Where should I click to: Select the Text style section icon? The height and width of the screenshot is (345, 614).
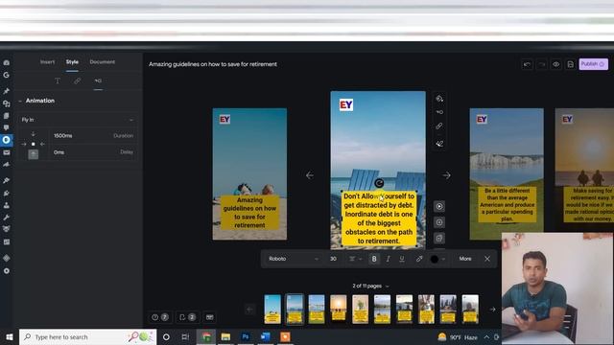point(58,80)
